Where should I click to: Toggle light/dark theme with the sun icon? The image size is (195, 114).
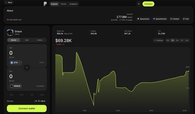click(x=139, y=4)
